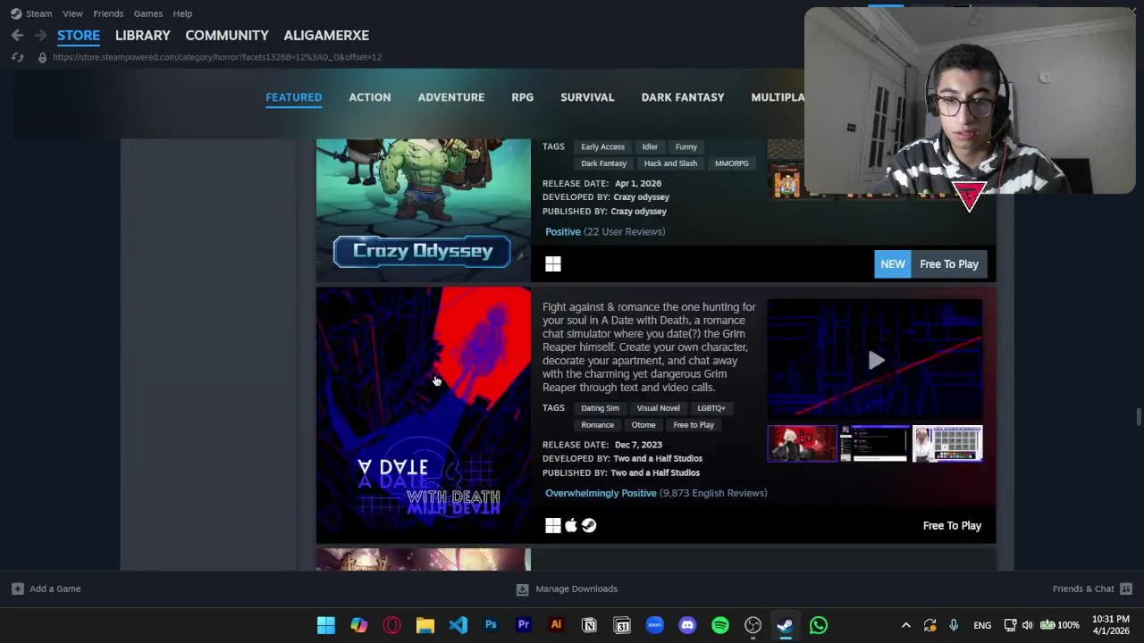The height and width of the screenshot is (643, 1144).
Task: Go to the STORE section
Action: tap(79, 35)
